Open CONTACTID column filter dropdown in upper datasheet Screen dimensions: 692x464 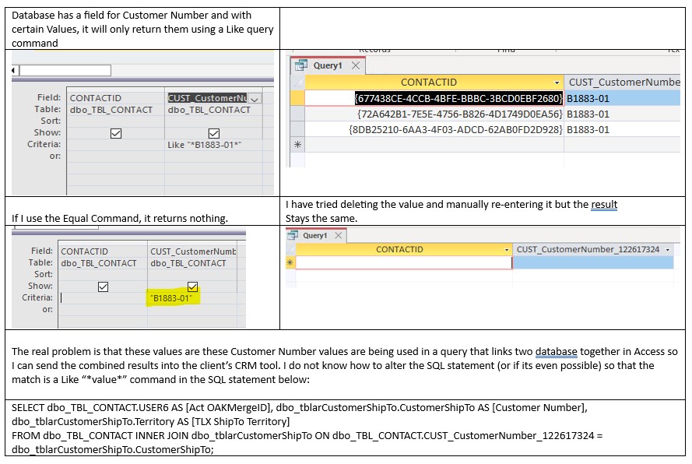[x=557, y=83]
